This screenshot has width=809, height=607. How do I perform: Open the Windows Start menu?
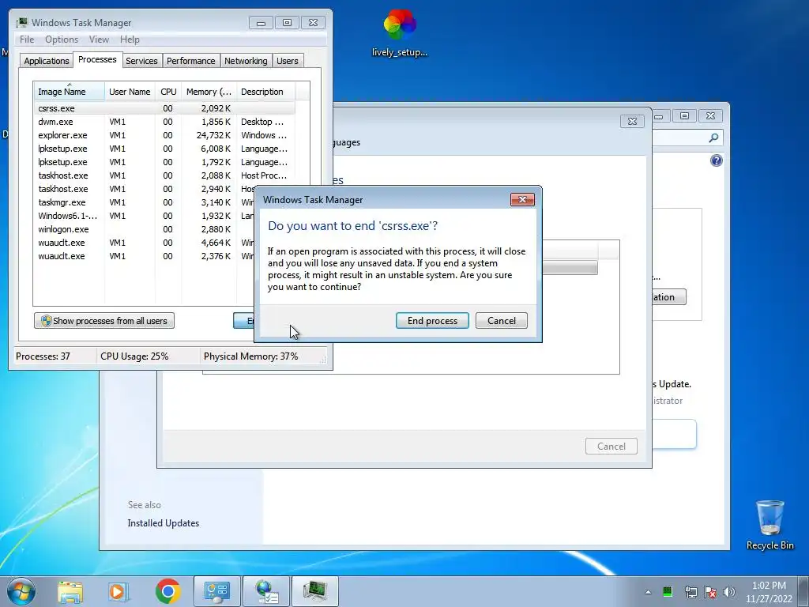pos(21,591)
